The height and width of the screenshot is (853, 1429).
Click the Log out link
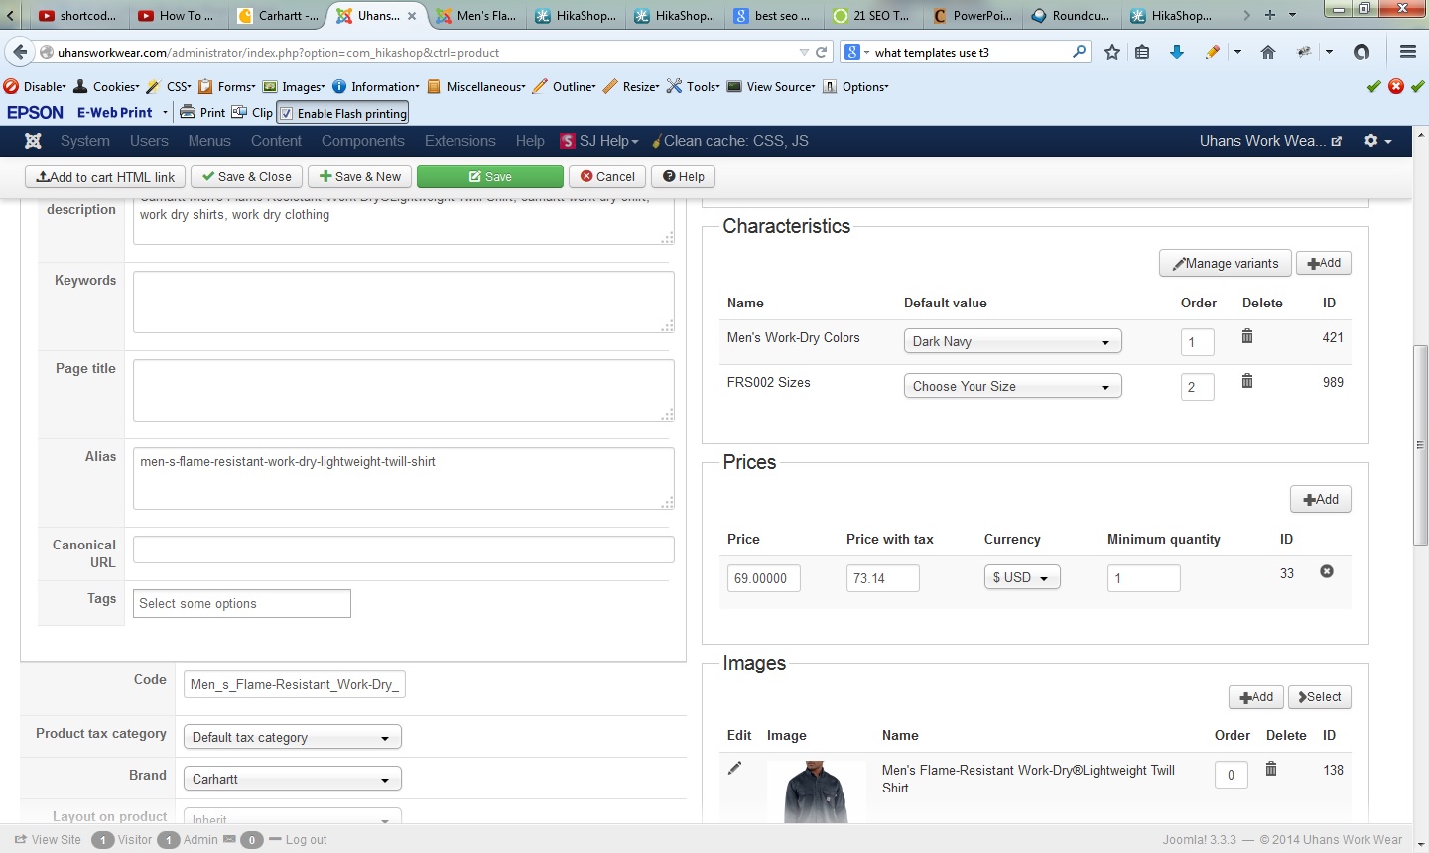tap(306, 840)
